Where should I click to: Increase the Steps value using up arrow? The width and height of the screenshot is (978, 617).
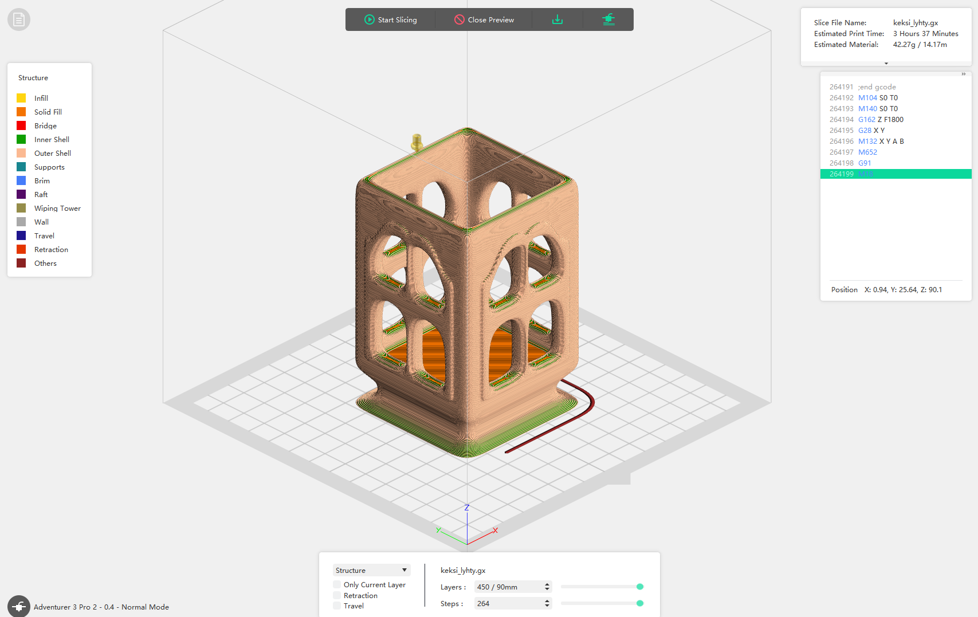pyautogui.click(x=547, y=601)
